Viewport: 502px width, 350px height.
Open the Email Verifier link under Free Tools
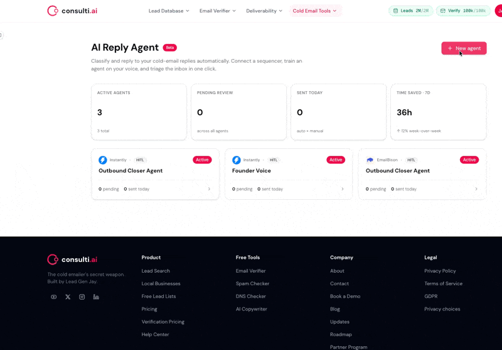(250, 271)
